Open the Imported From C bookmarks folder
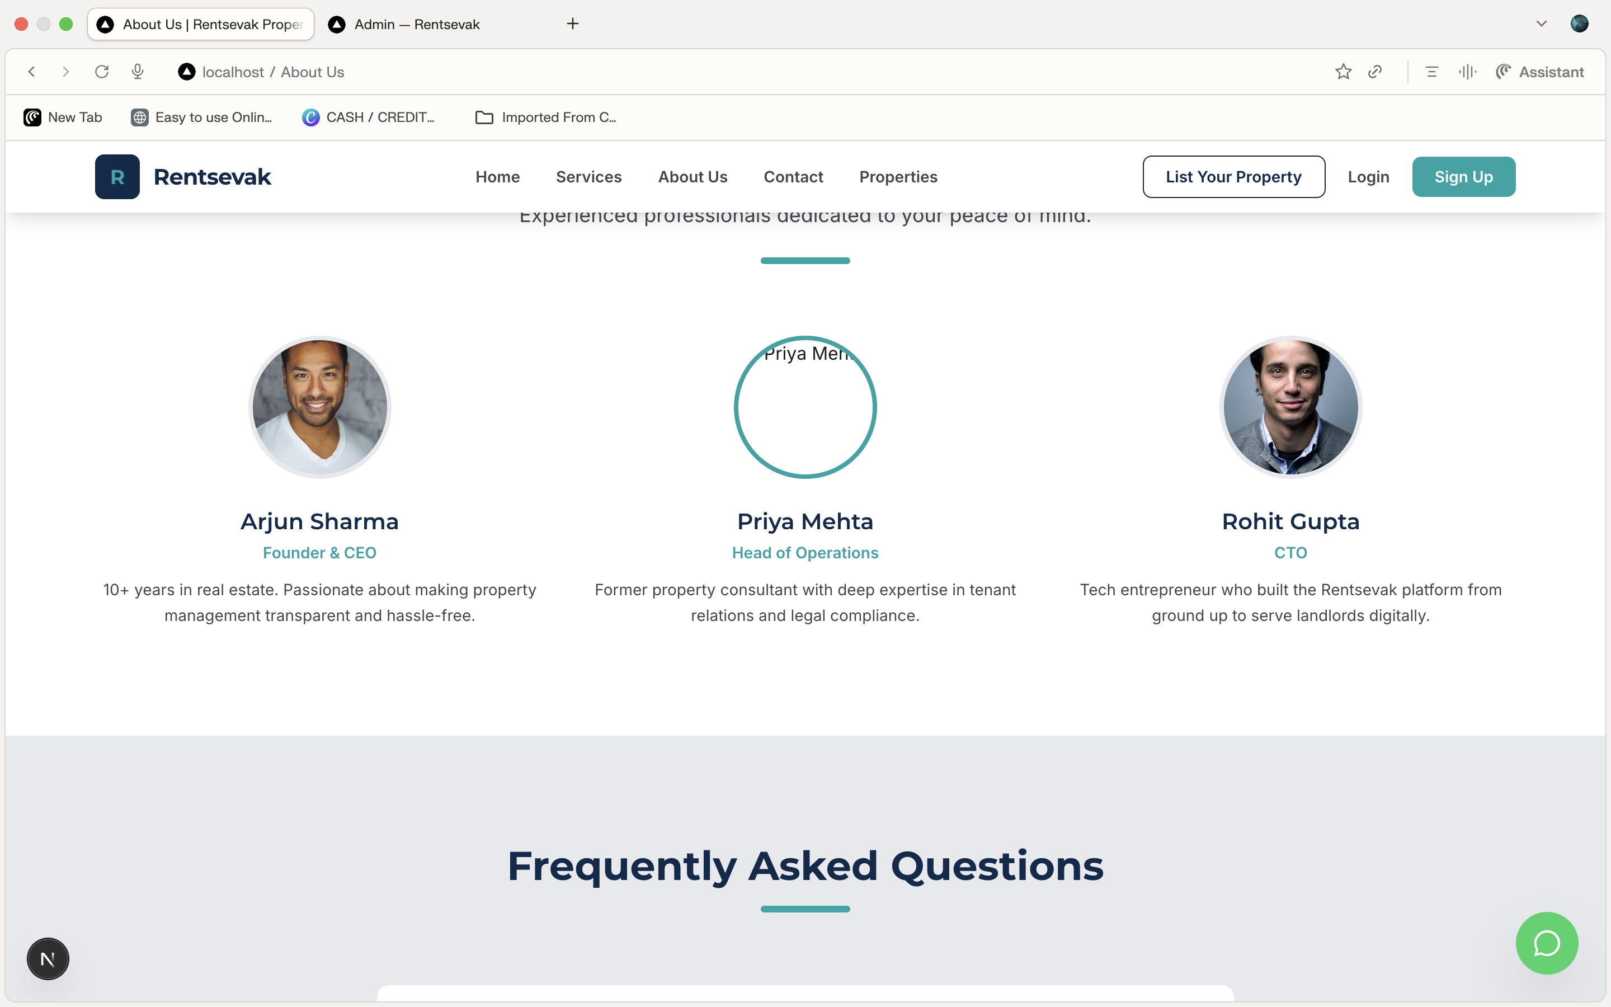Screen dimensions: 1611x1007 [x=546, y=117]
